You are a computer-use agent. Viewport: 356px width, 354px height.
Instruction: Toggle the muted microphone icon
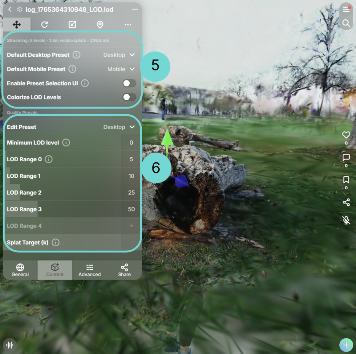pyautogui.click(x=346, y=220)
